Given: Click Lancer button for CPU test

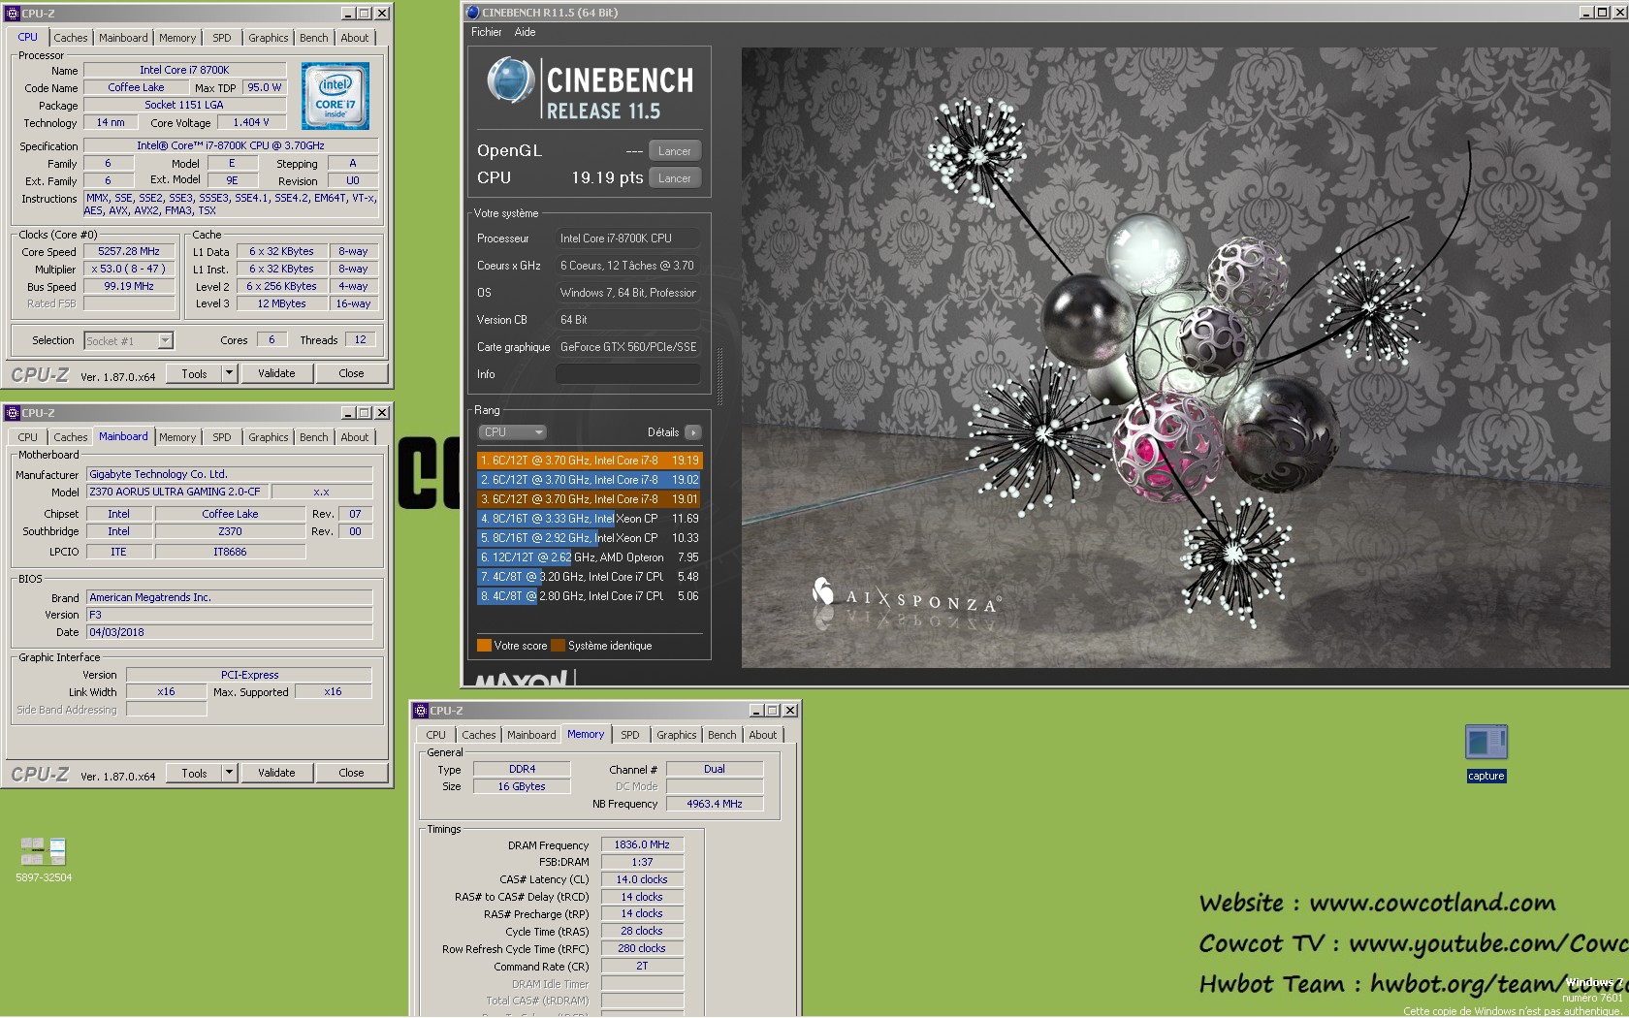Looking at the screenshot, I should [674, 178].
